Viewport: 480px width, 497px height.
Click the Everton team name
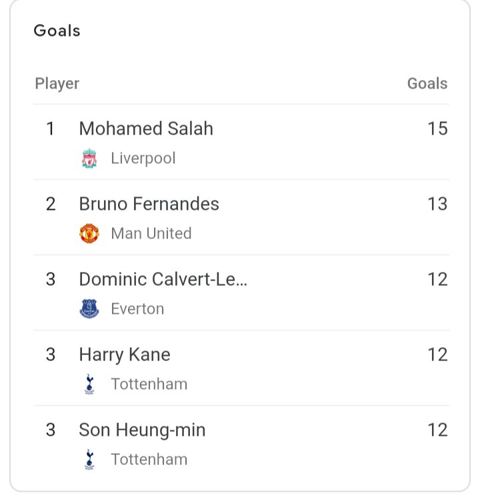coord(137,309)
